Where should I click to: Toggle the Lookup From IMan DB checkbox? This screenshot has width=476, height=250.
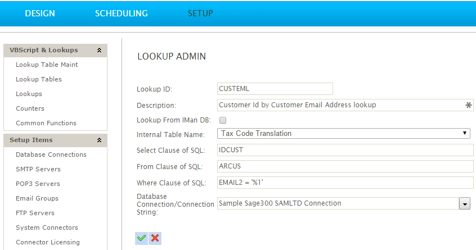(223, 120)
